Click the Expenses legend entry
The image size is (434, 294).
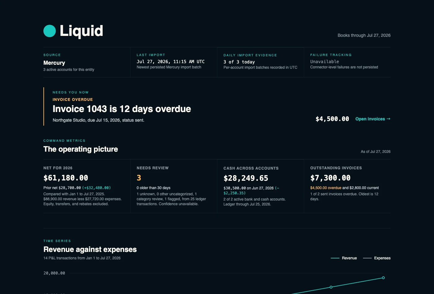point(377,258)
